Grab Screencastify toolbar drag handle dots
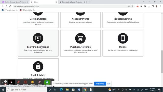This screenshot has height=92, width=163. pos(2,83)
